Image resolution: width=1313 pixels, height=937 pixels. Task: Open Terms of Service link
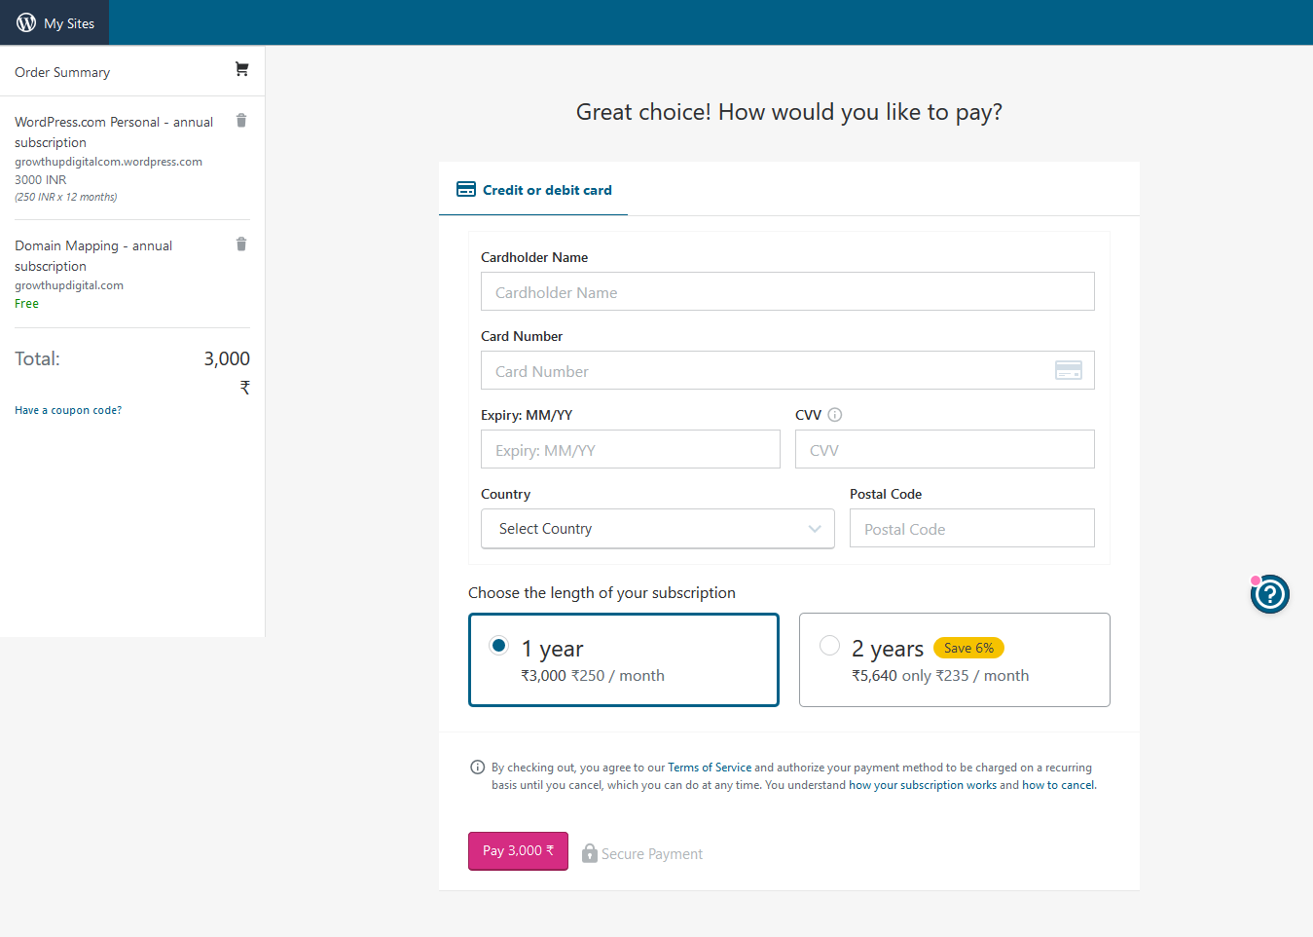tap(710, 768)
